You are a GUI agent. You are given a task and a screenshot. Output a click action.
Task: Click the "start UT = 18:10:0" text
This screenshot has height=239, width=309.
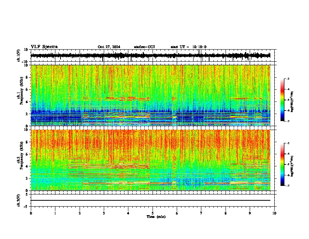[x=188, y=47]
